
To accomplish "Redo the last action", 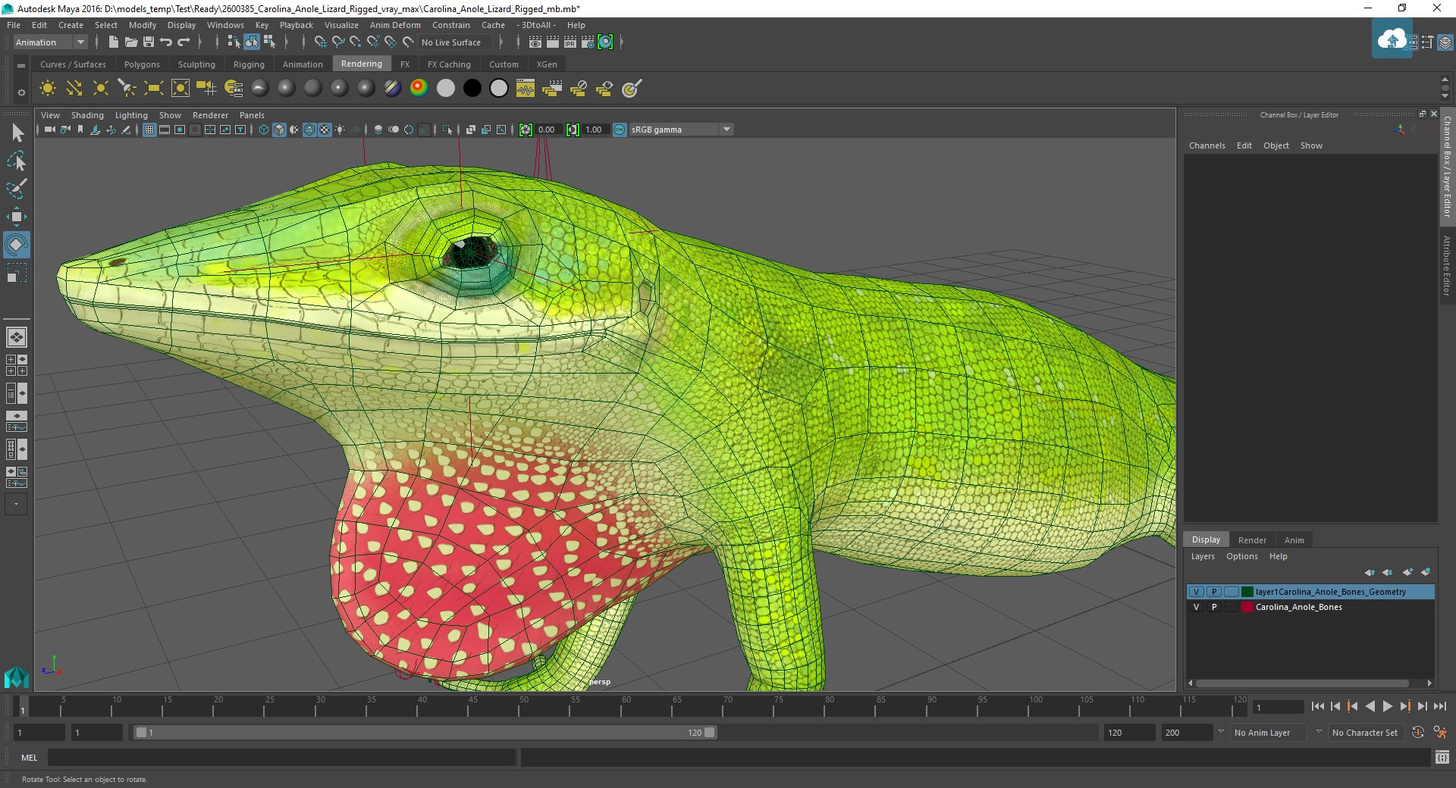I will (184, 42).
